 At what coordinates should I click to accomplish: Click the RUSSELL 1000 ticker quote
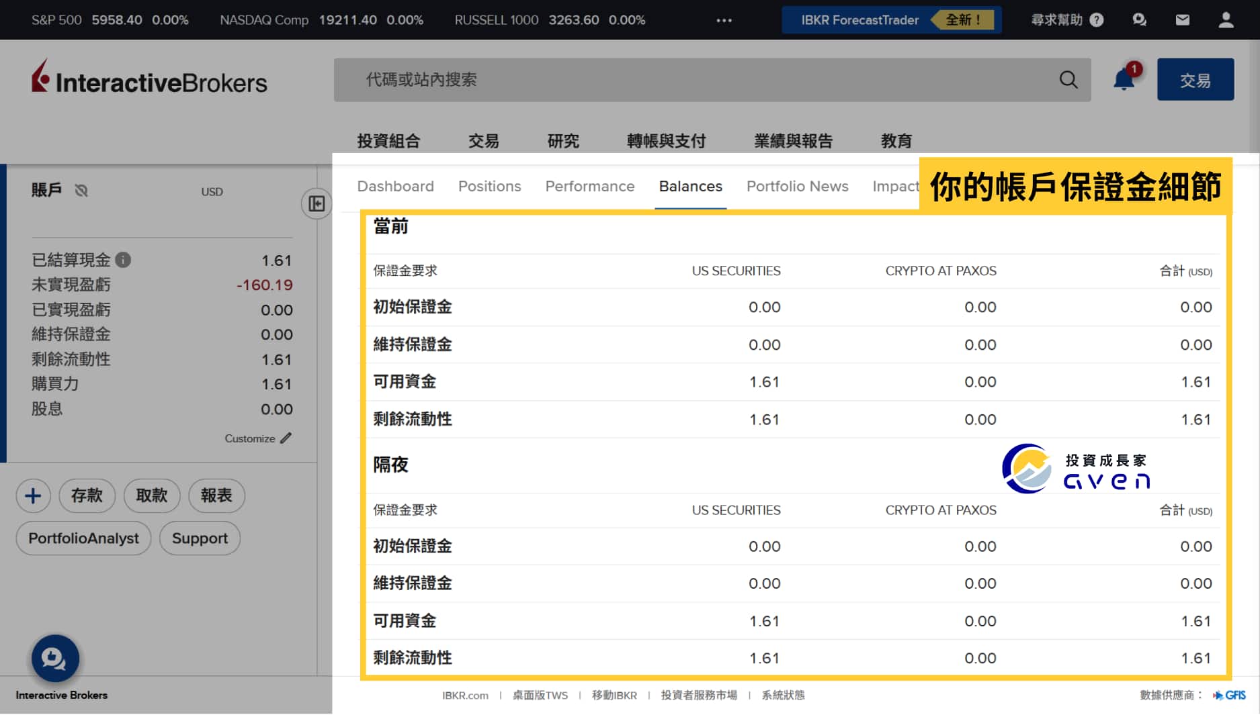550,20
